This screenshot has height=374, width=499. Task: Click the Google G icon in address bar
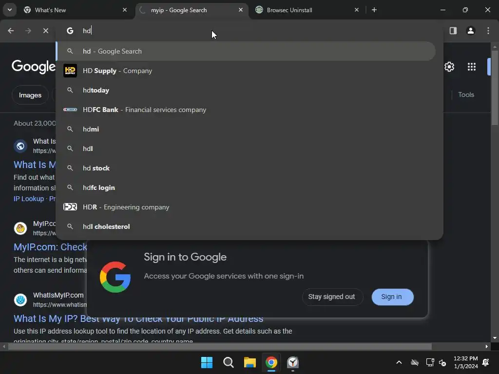pyautogui.click(x=70, y=31)
